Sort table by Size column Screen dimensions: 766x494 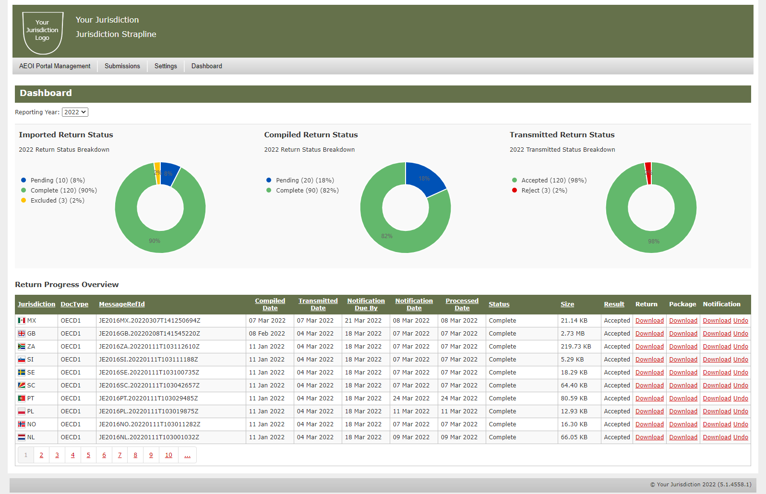coord(567,304)
